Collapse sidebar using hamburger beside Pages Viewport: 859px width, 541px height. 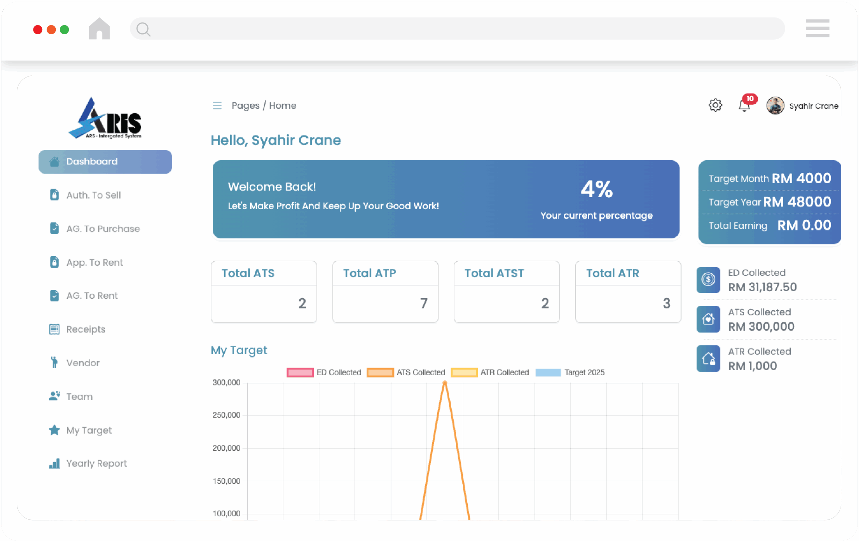[217, 106]
